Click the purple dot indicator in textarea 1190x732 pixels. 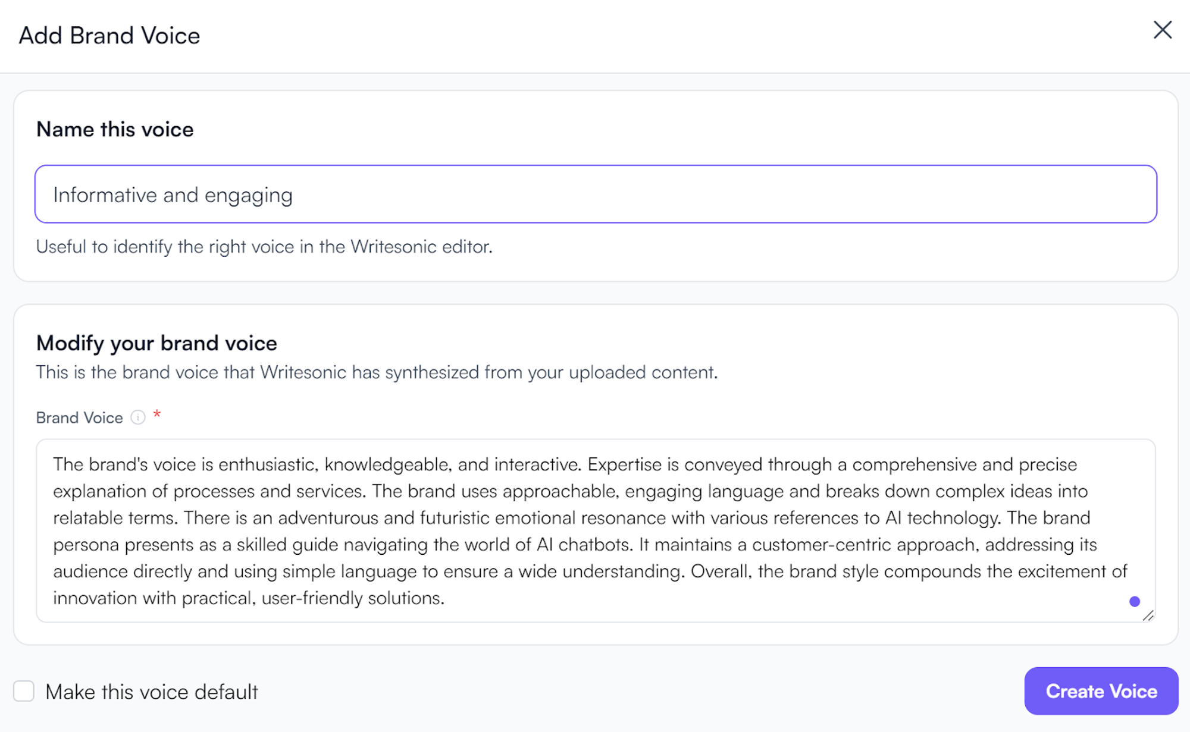click(x=1134, y=601)
